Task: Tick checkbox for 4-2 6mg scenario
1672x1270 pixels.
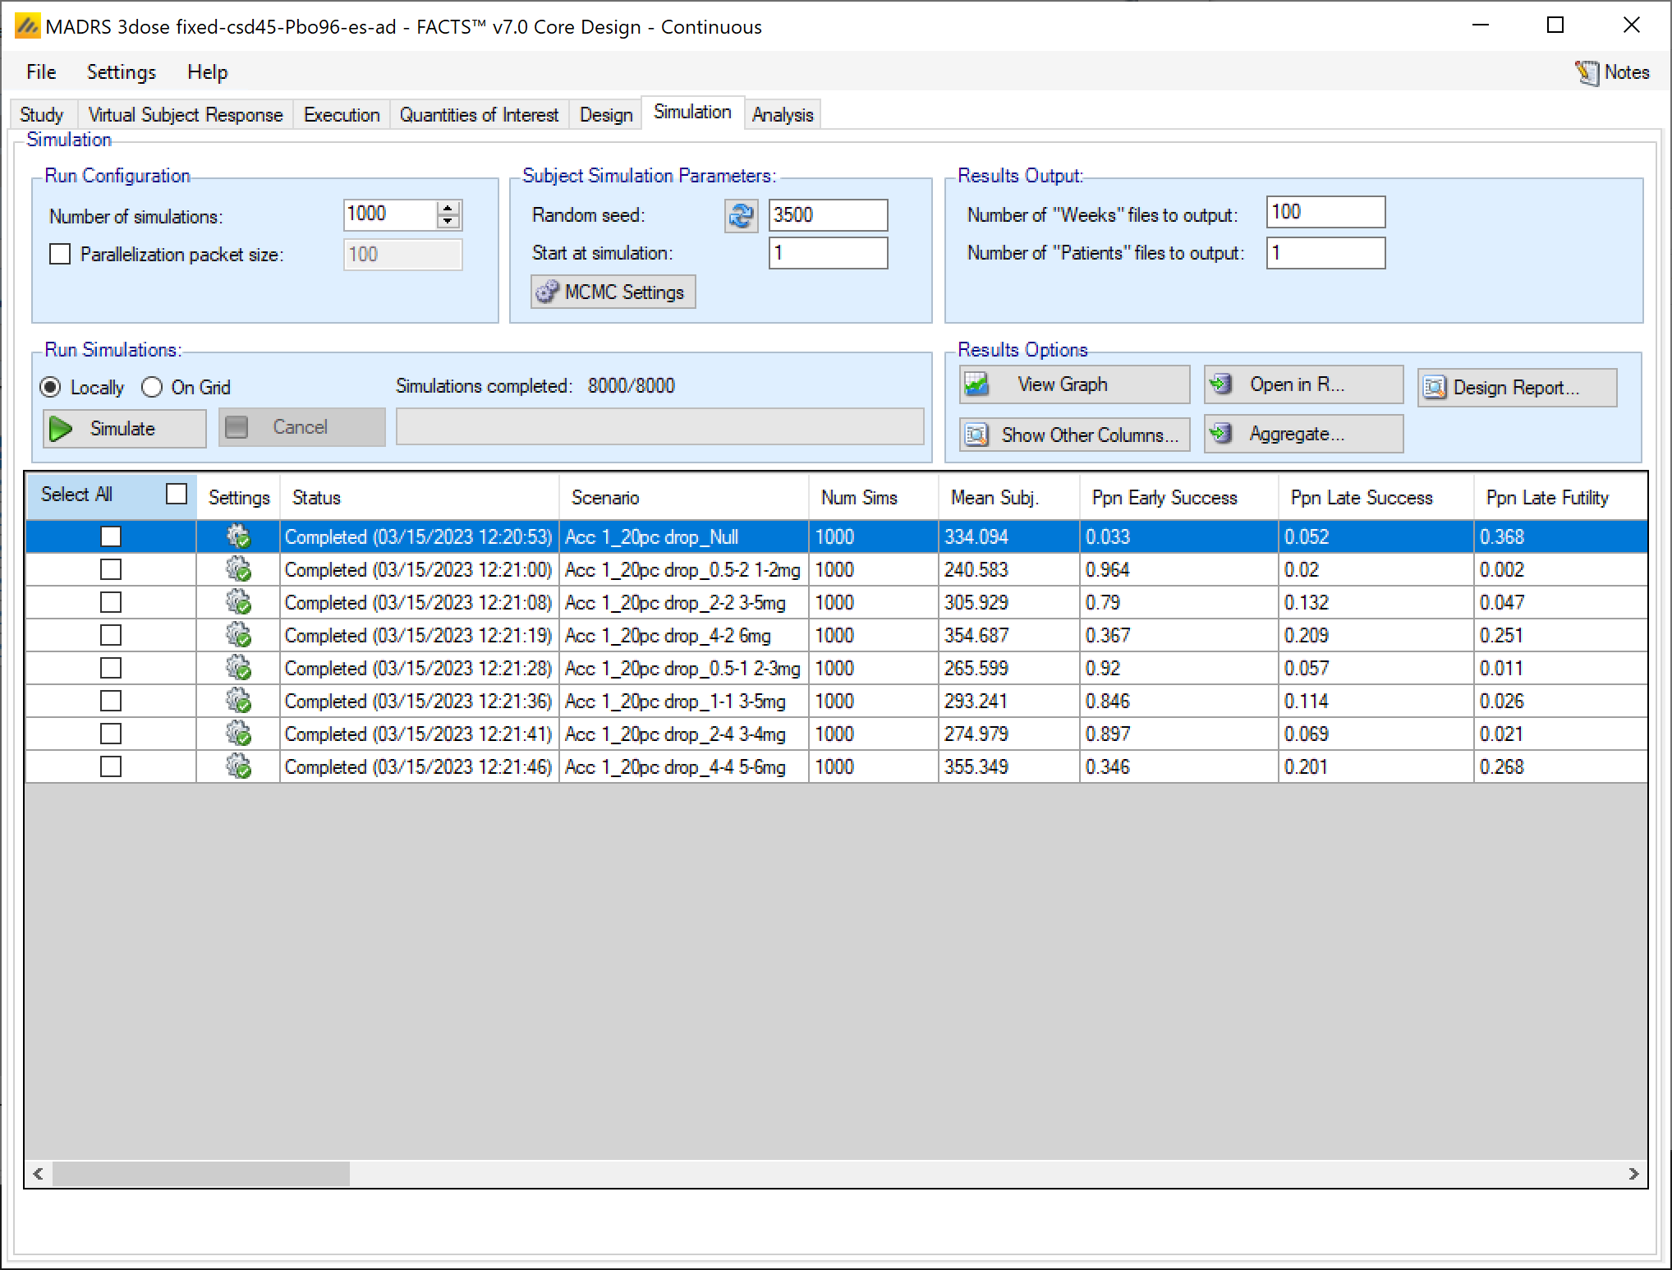Action: [x=111, y=636]
